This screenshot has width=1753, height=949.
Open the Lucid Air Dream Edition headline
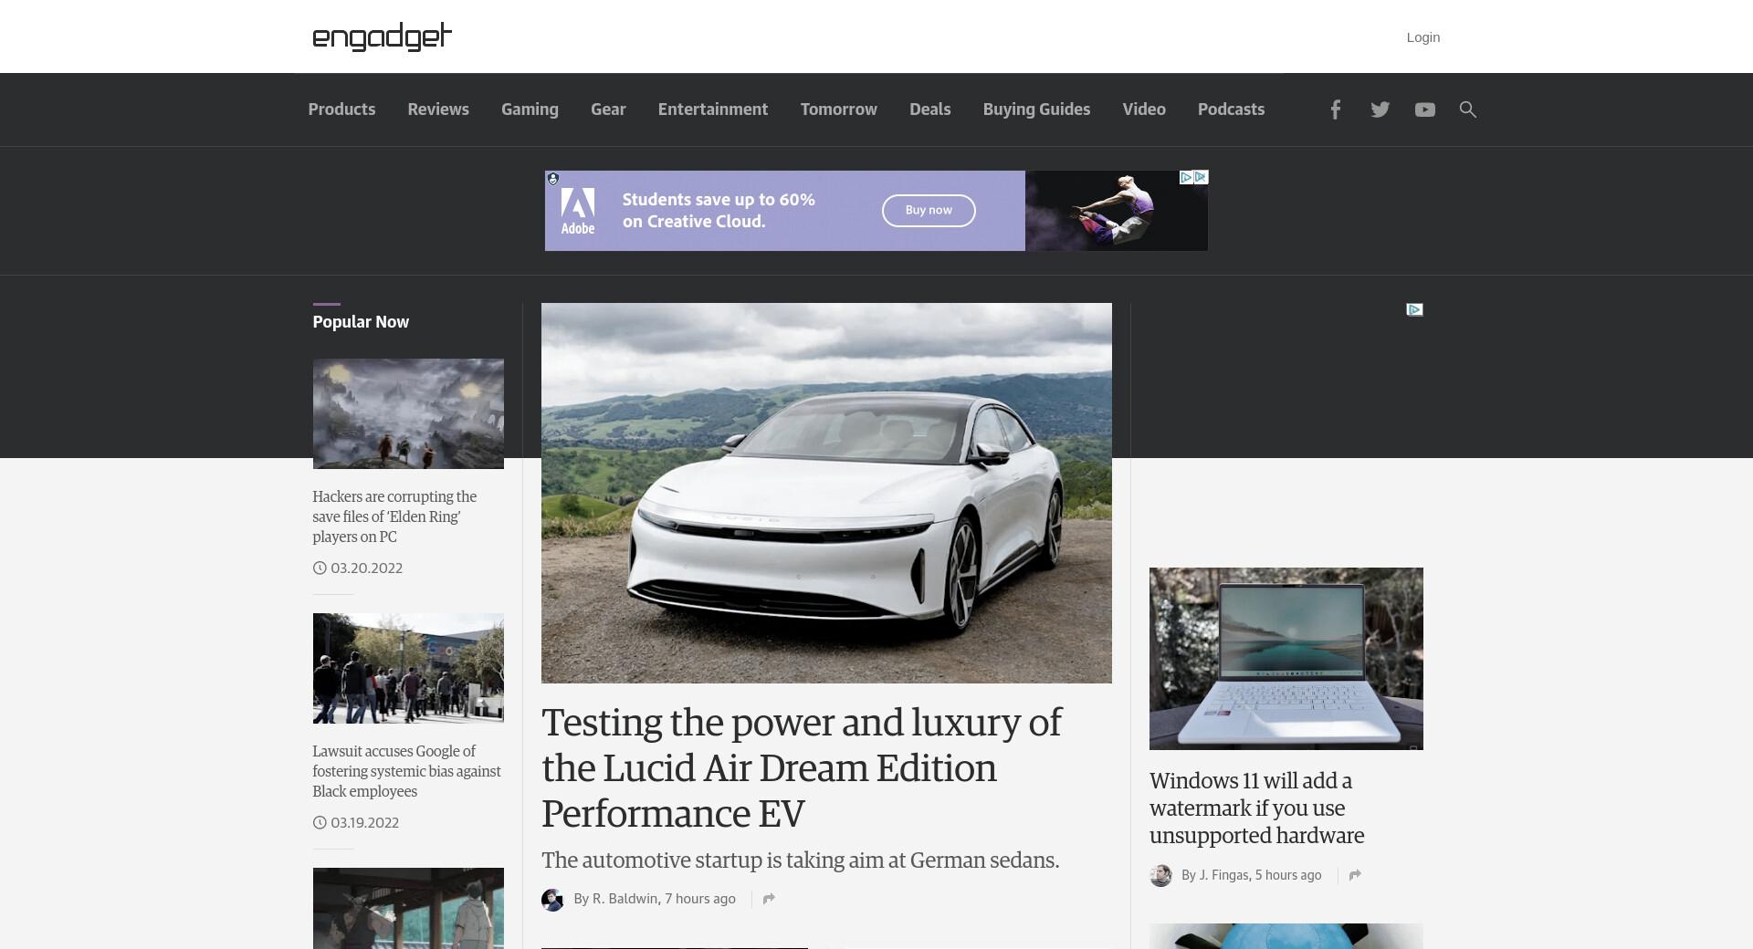click(x=802, y=768)
